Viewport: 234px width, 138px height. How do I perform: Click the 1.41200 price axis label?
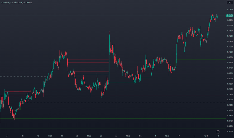click(x=230, y=47)
